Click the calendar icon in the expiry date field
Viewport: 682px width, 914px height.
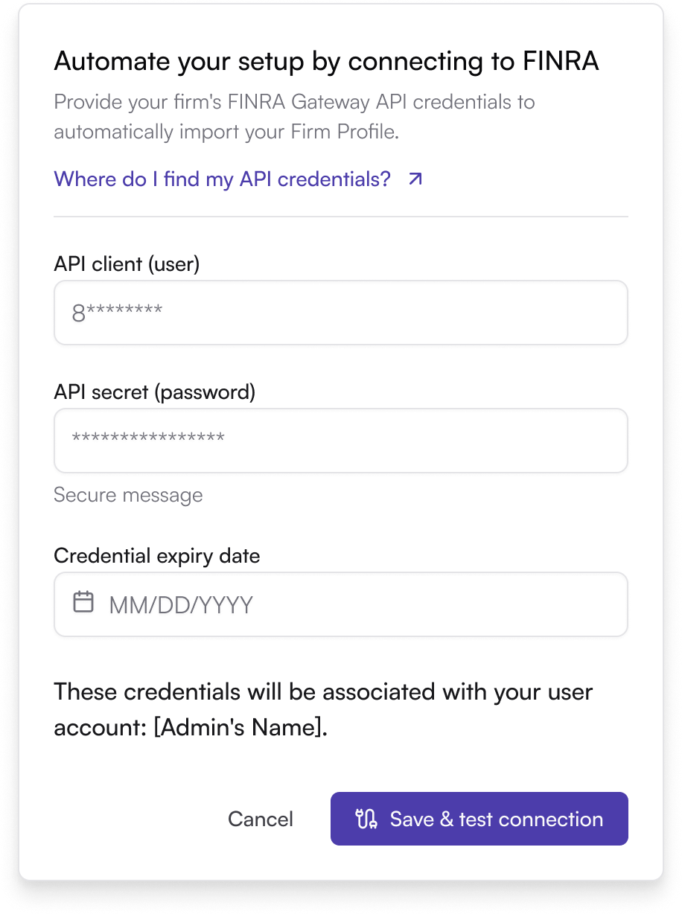(x=83, y=602)
